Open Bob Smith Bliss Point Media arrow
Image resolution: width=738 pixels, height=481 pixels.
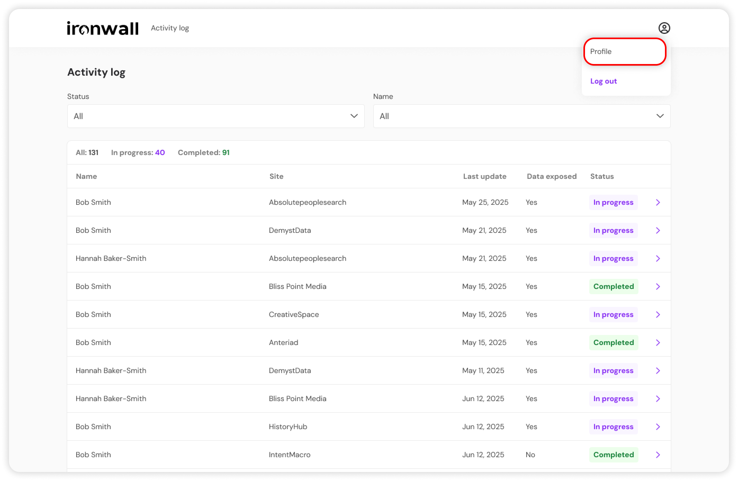click(658, 287)
